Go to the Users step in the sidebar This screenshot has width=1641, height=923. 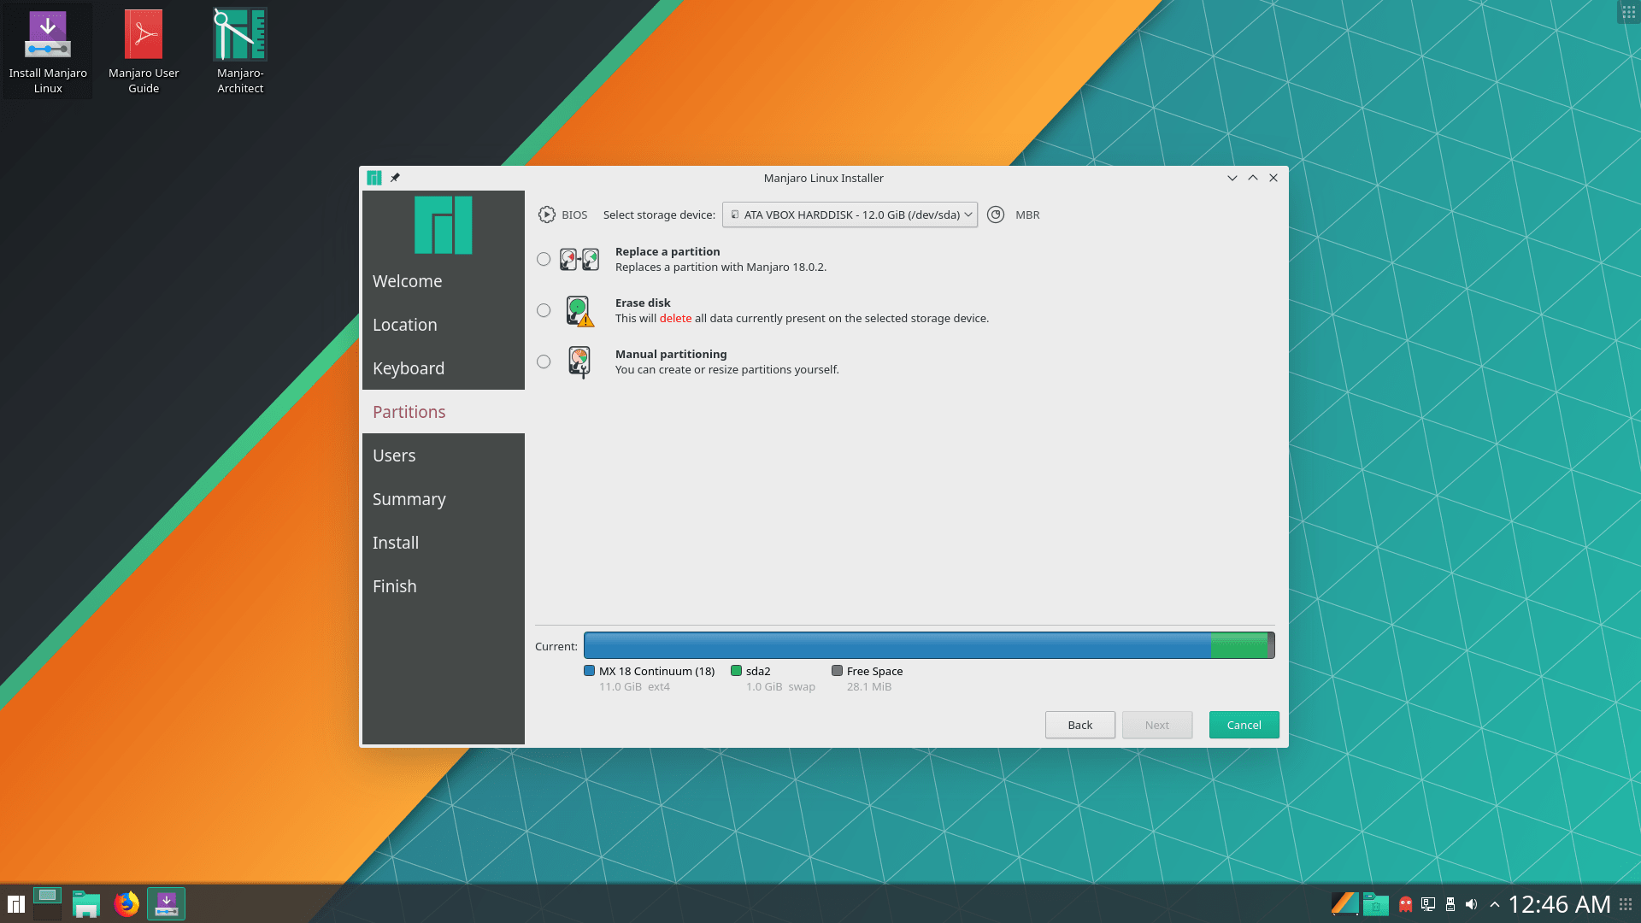tap(443, 456)
